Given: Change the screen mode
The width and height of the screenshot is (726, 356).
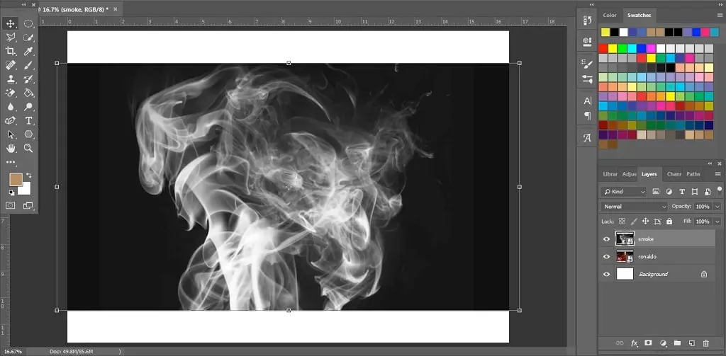Looking at the screenshot, I should (x=28, y=205).
